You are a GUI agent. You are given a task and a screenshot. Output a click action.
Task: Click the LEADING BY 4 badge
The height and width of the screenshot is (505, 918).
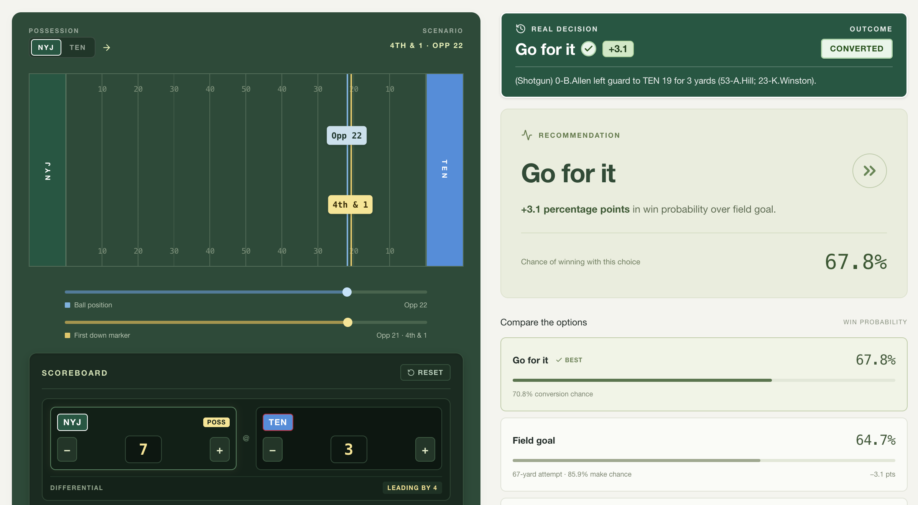pyautogui.click(x=412, y=488)
